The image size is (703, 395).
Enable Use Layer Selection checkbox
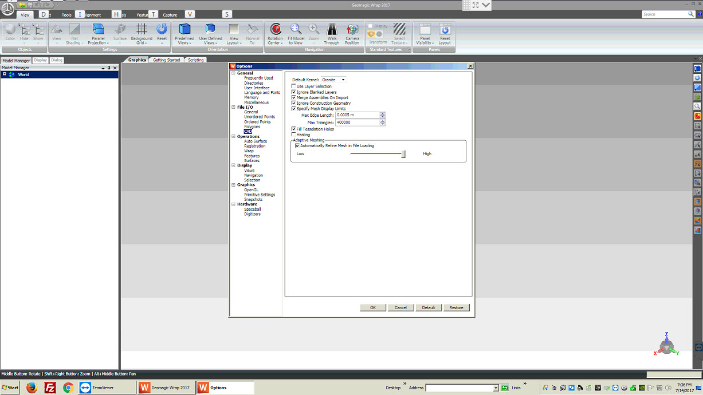(294, 86)
